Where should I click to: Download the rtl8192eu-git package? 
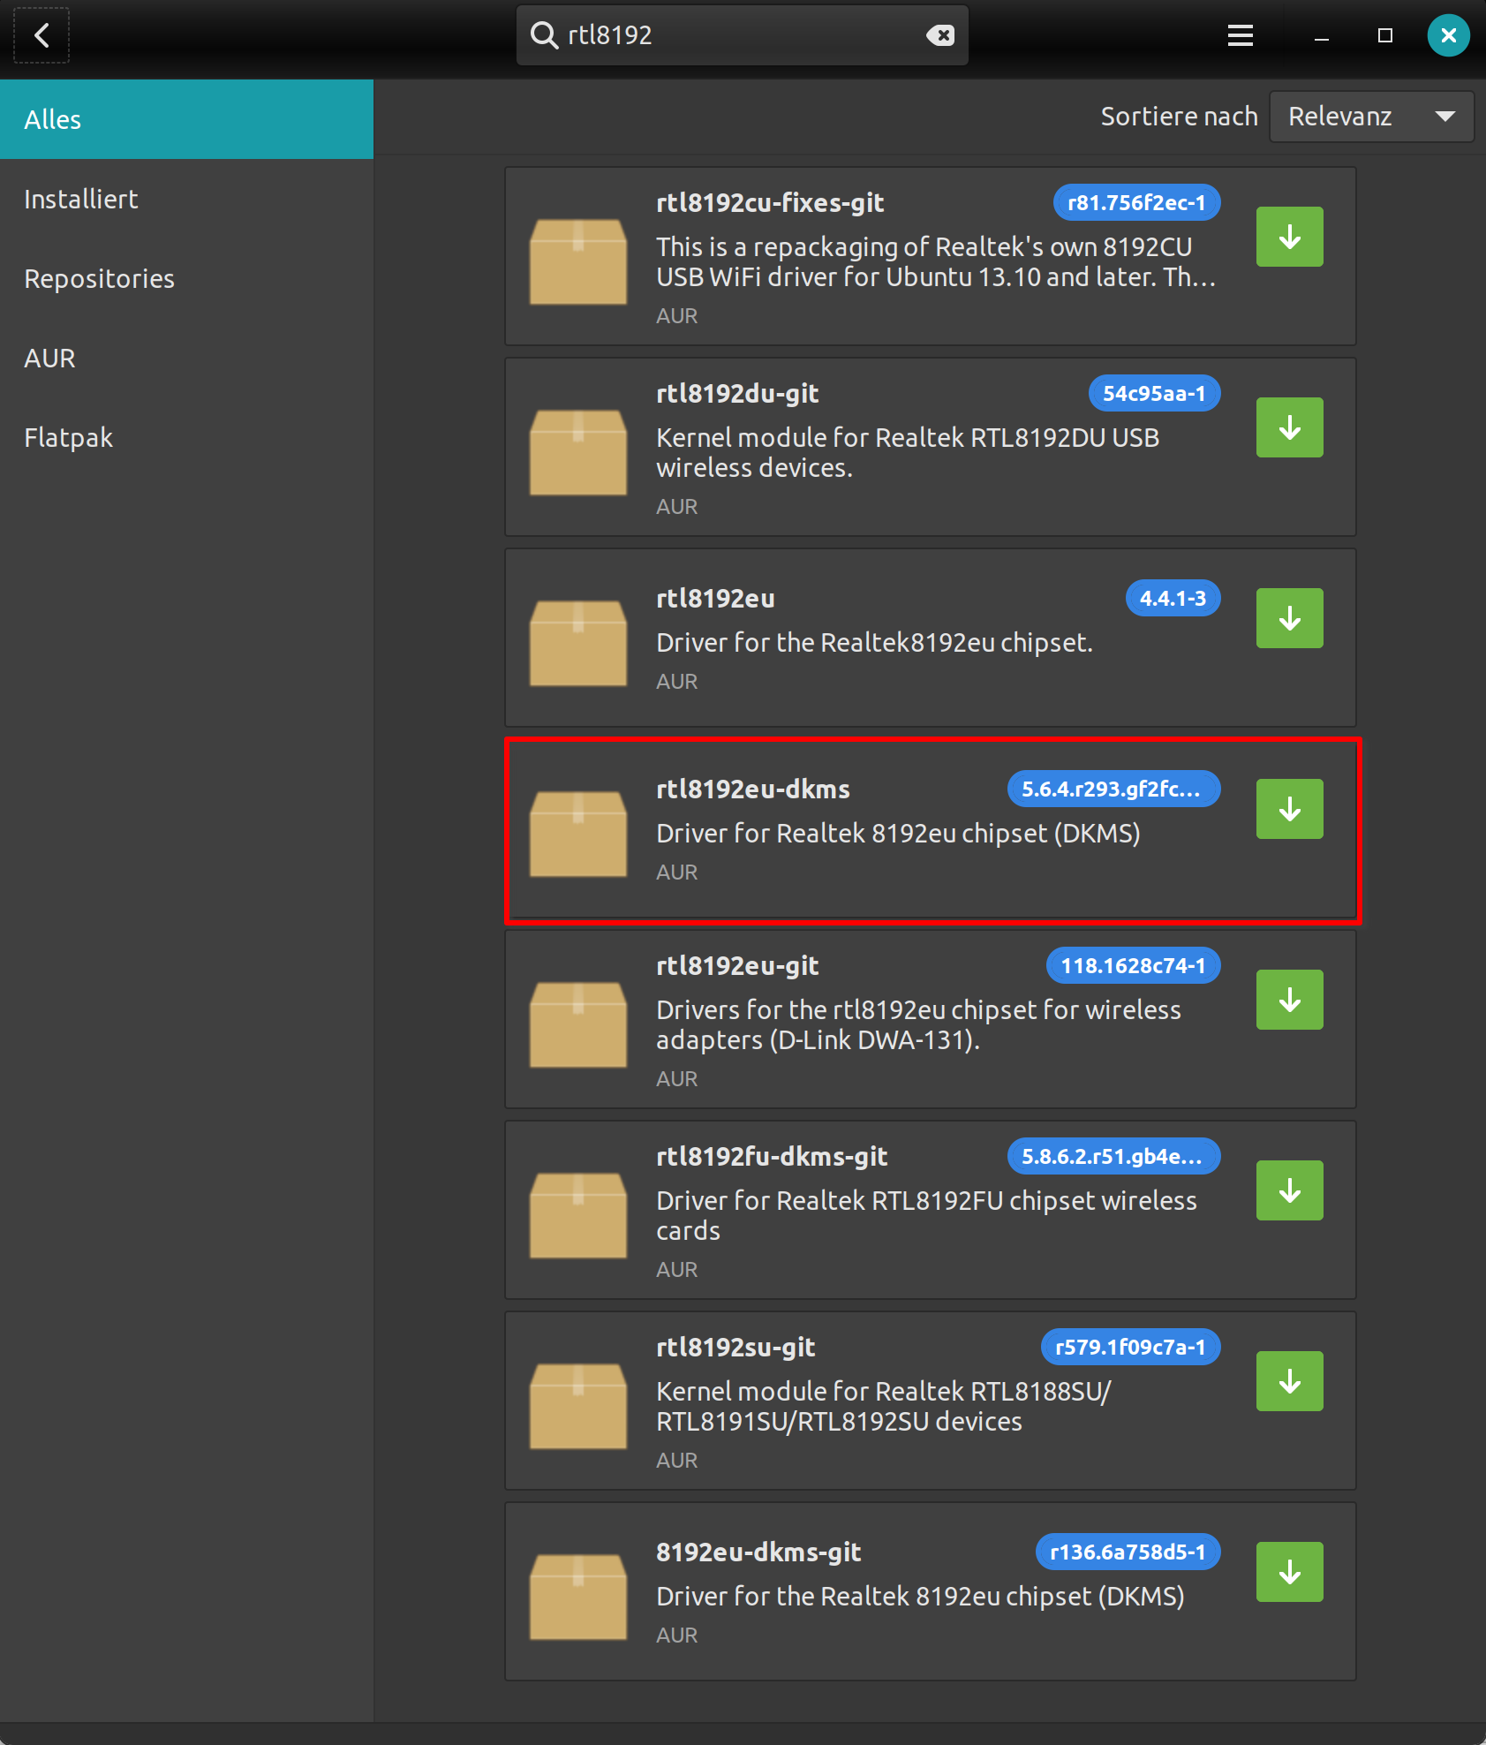pyautogui.click(x=1289, y=1000)
